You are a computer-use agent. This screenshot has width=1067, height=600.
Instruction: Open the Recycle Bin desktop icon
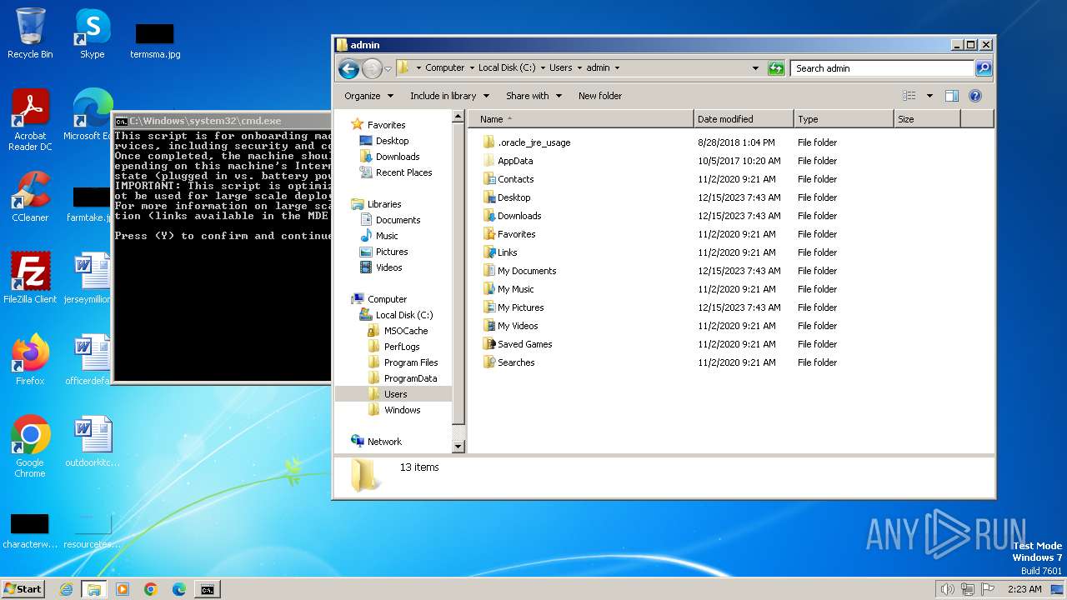coord(30,35)
